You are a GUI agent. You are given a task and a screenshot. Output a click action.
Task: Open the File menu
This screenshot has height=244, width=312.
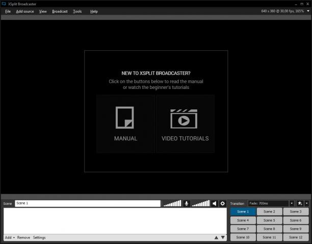[x=8, y=12]
